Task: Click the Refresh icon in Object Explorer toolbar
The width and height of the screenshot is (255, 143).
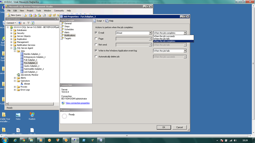Action: (x=33, y=23)
